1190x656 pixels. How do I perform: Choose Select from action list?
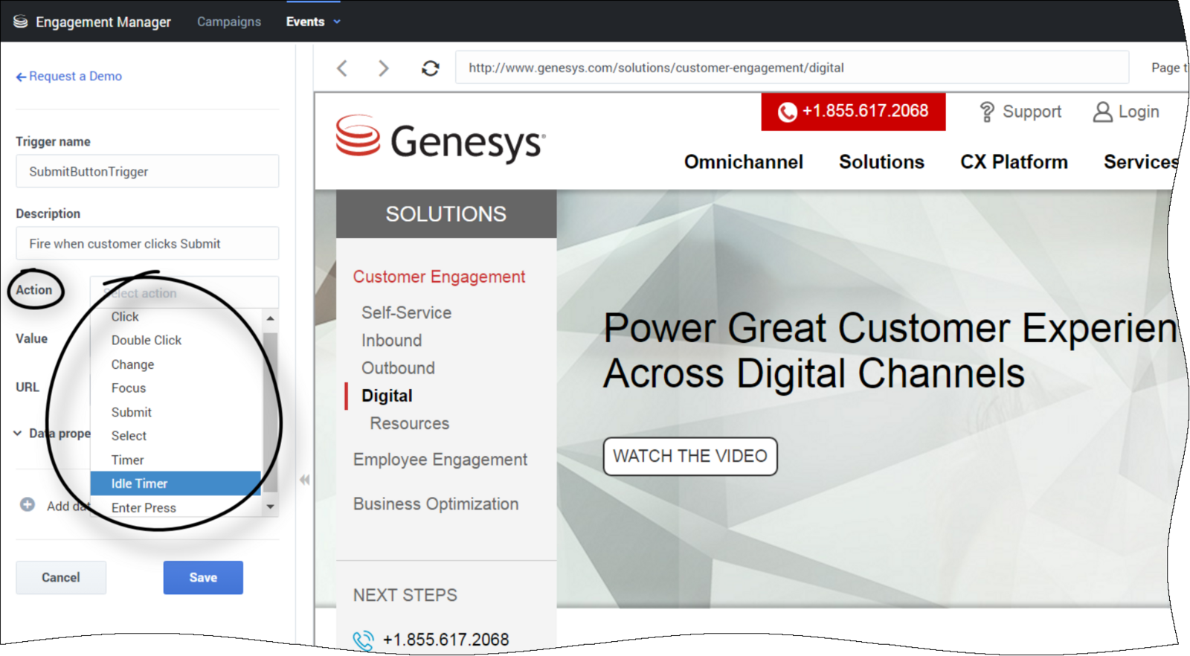176,436
